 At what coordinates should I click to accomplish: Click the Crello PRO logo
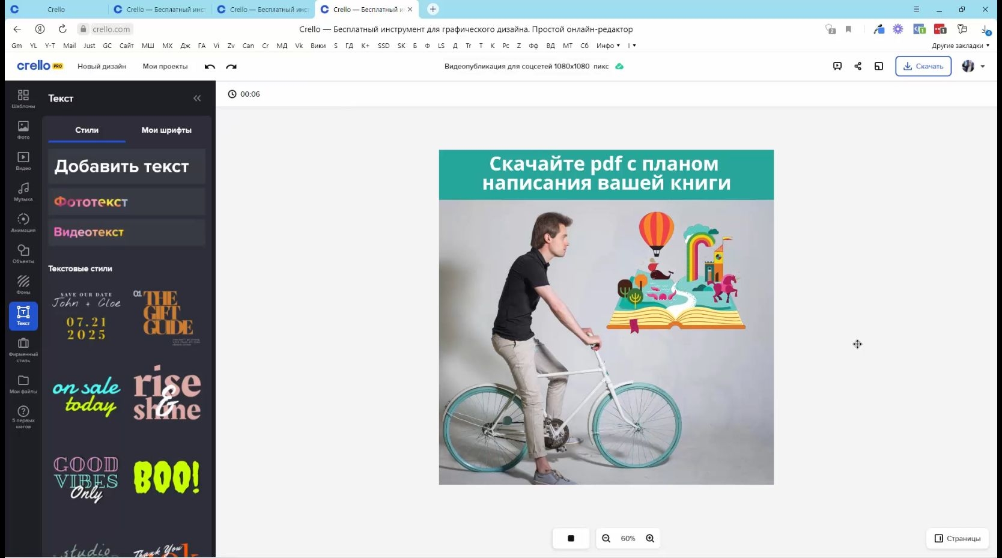(40, 65)
